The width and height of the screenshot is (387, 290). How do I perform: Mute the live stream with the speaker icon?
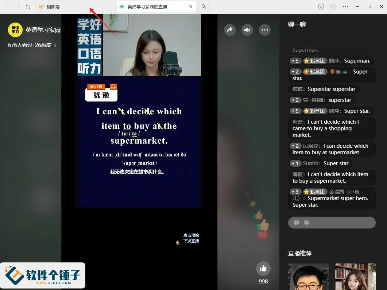point(247,30)
